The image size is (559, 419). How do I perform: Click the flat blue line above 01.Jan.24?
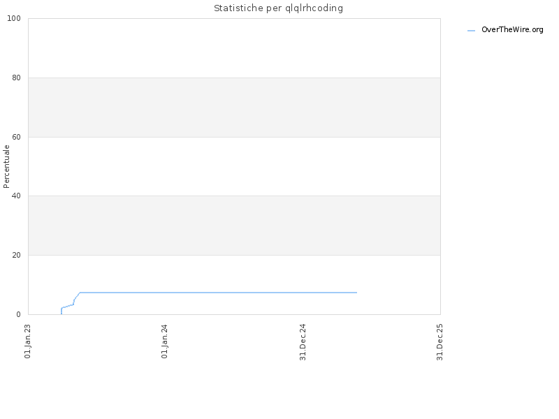[165, 293]
